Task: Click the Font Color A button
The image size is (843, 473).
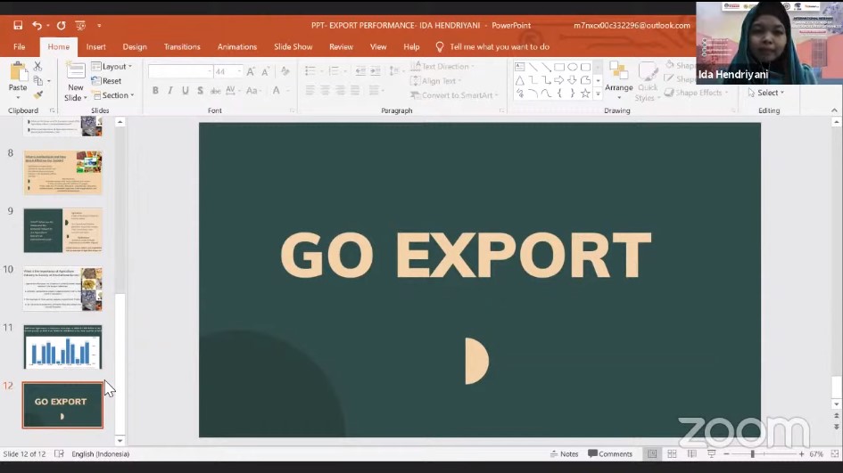Action: coord(277,91)
